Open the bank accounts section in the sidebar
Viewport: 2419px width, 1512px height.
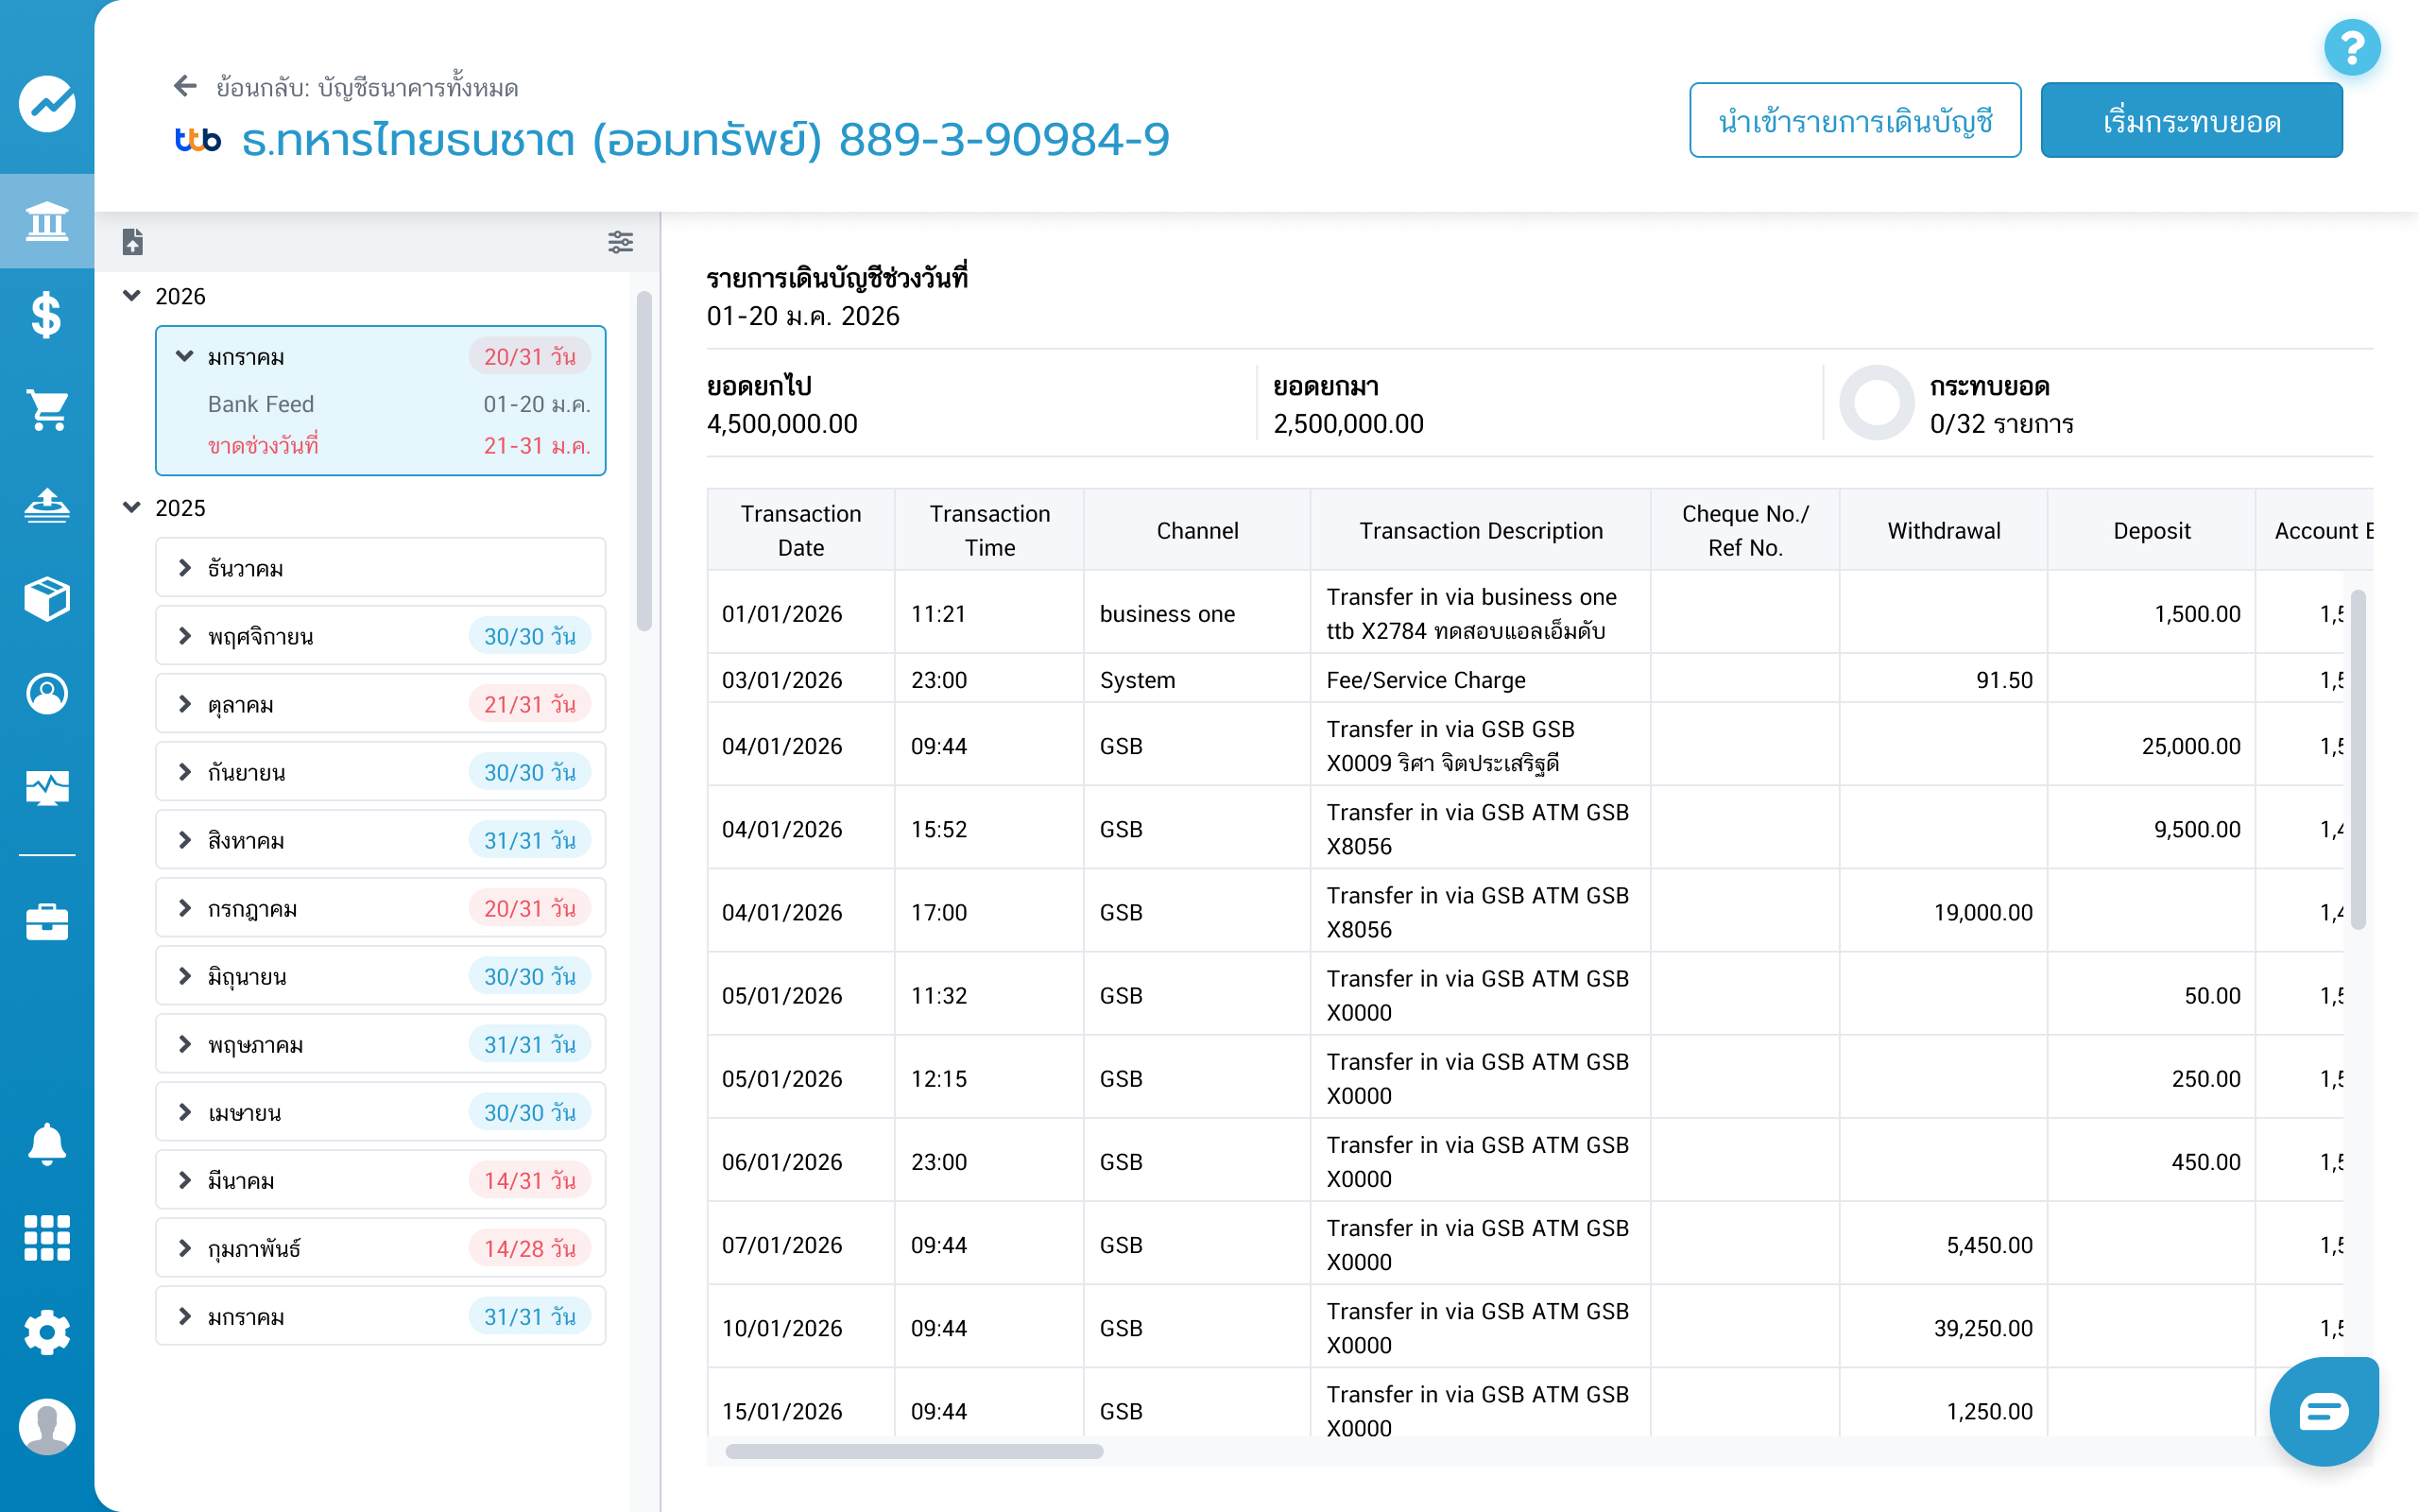point(47,221)
